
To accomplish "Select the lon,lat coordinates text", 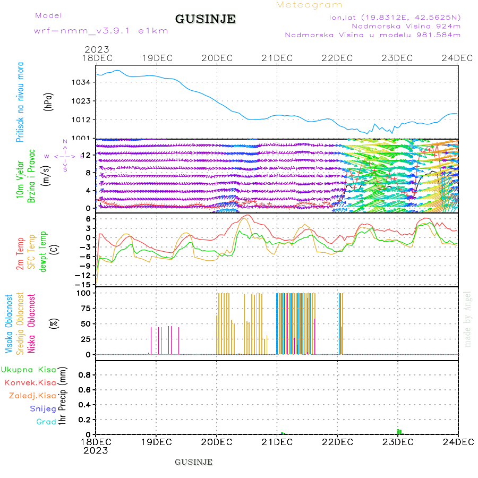I will pos(395,18).
